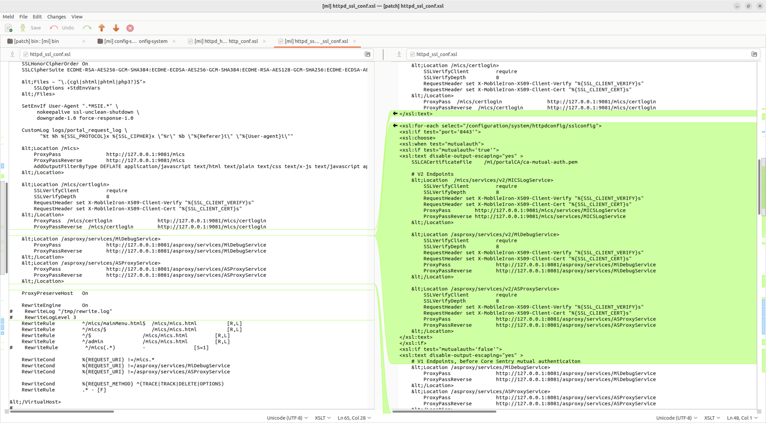The height and width of the screenshot is (423, 766).
Task: Start a new comparison from the toolbar
Action: click(9, 28)
